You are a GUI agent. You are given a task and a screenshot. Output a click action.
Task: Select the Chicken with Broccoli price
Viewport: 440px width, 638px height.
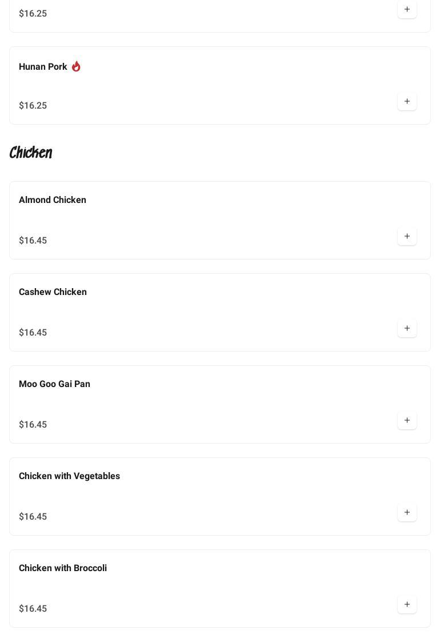pos(33,609)
